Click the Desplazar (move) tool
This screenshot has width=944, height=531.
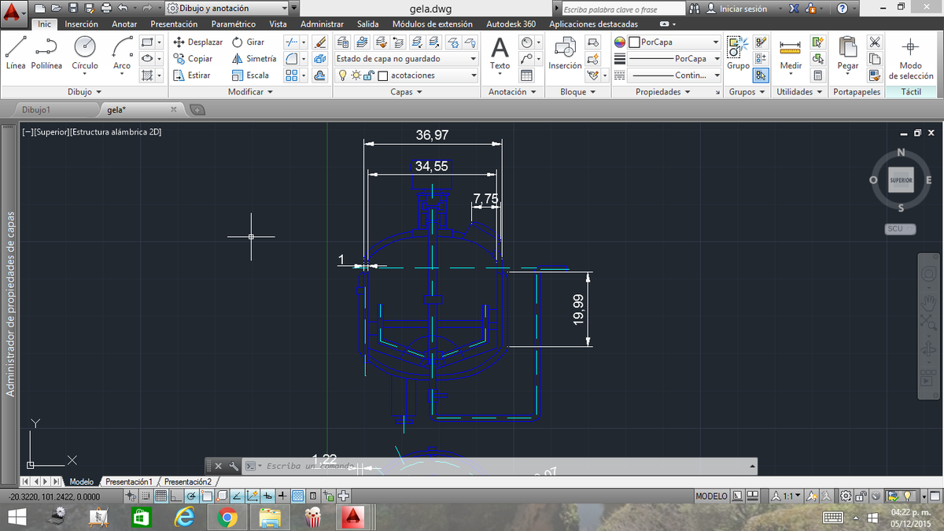pos(198,42)
